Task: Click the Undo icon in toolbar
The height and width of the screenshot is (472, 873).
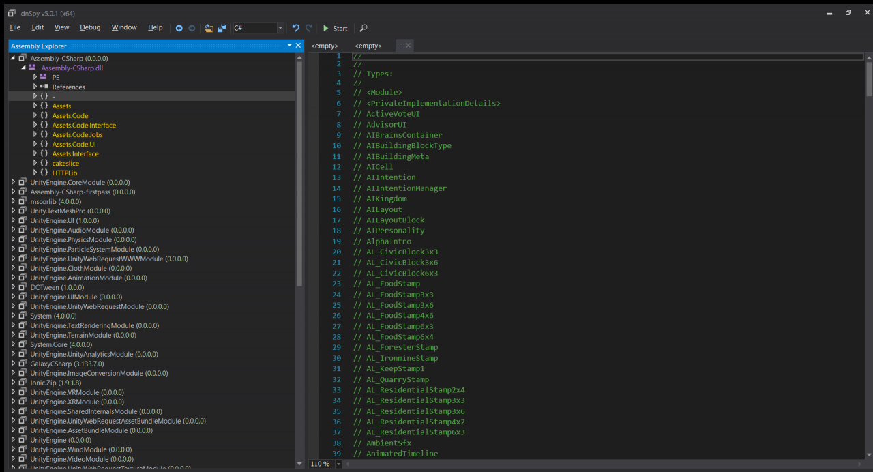Action: click(295, 28)
